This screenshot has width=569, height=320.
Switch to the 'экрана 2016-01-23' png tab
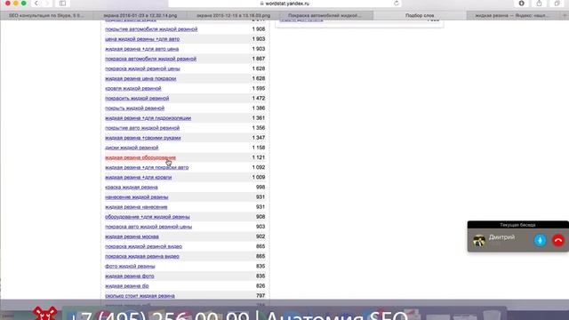coord(140,15)
